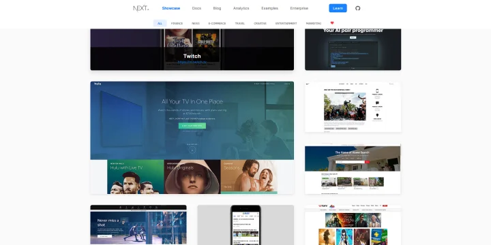491x245 pixels.
Task: Open the GitHub repository icon
Action: (x=358, y=8)
